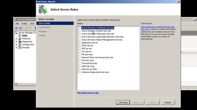Select Features label in Server Manager tree

point(26,39)
